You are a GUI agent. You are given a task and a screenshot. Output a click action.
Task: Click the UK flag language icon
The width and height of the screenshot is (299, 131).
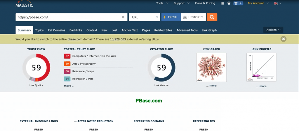click(276, 3)
